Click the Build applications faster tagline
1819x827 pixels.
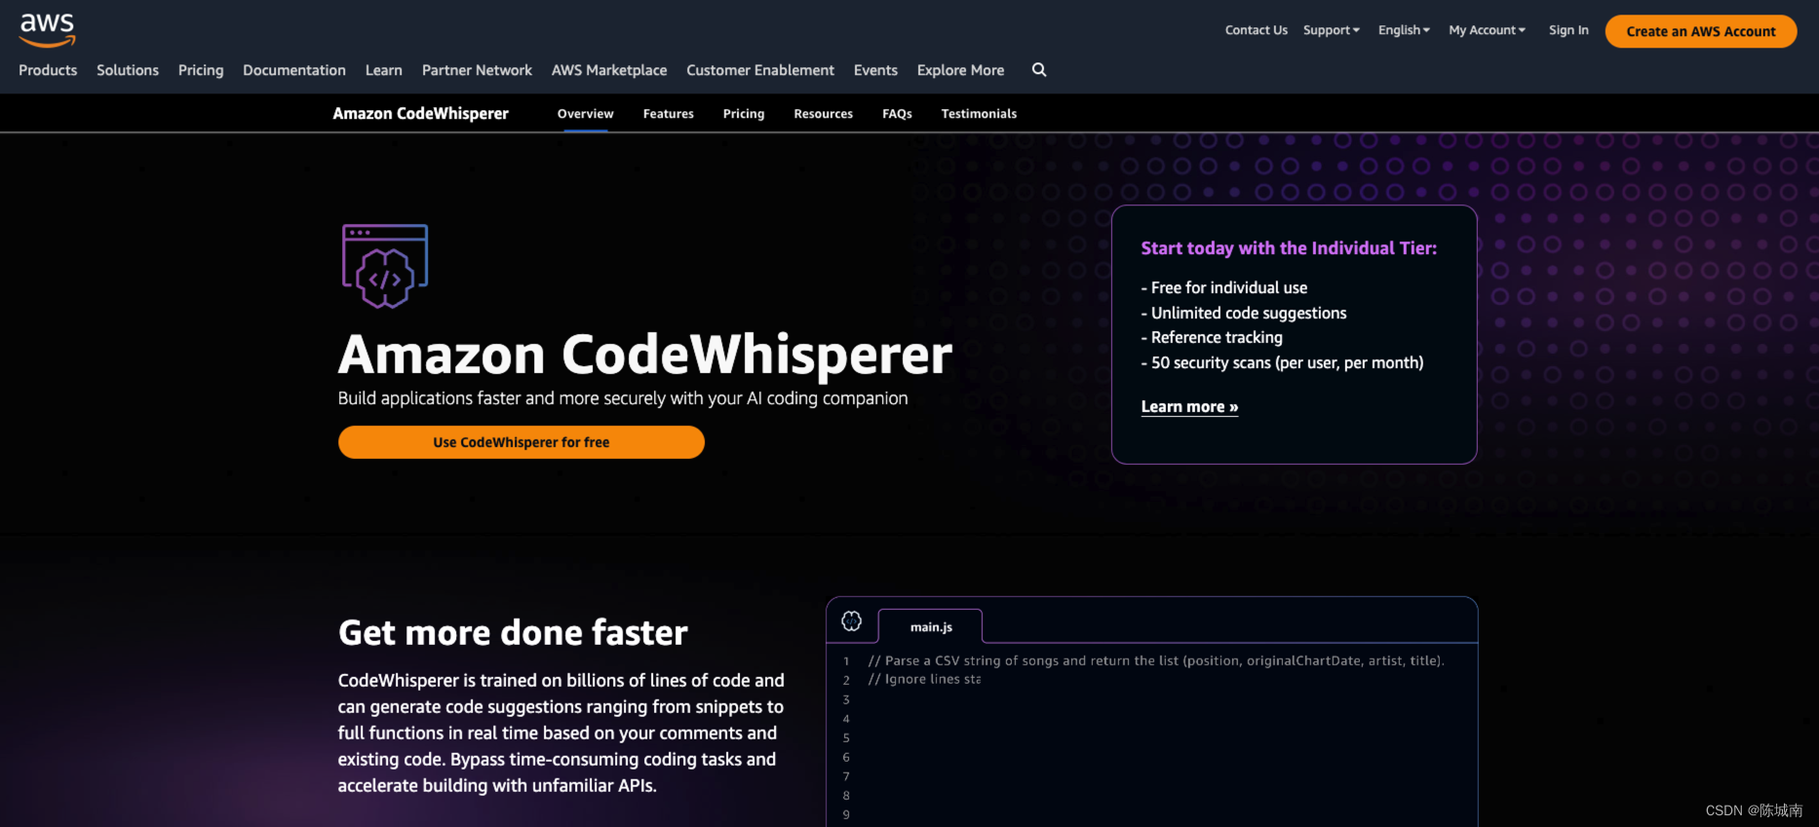pos(623,398)
